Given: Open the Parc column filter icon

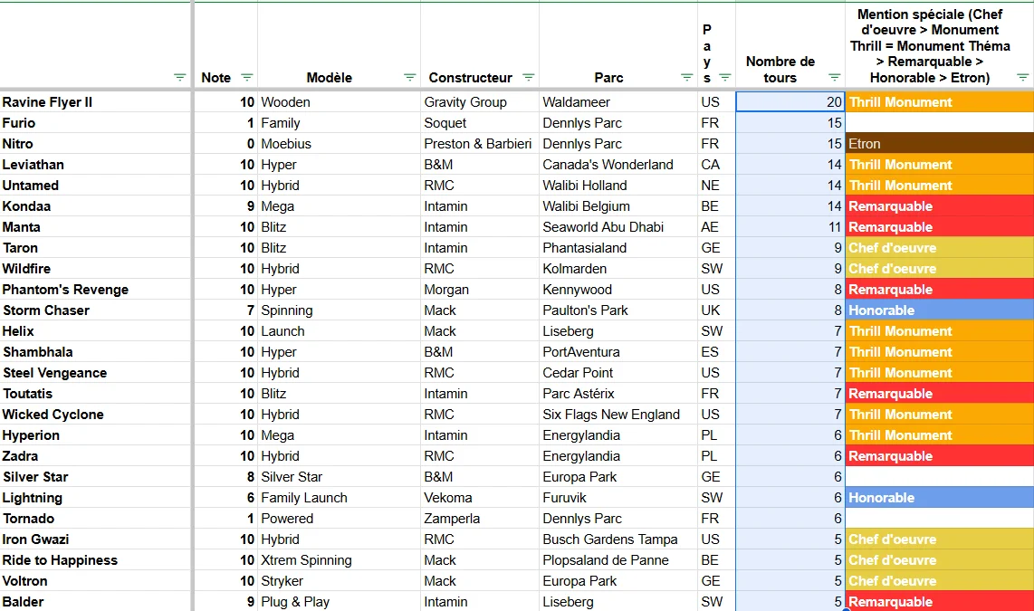Looking at the screenshot, I should [686, 78].
